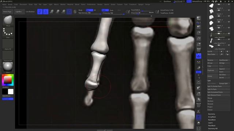Expand the Layers palette
Image resolution: width=234 pixels, height=131 pixels.
[210, 123]
